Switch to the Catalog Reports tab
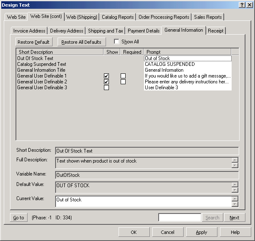255x241 pixels. pyautogui.click(x=118, y=17)
